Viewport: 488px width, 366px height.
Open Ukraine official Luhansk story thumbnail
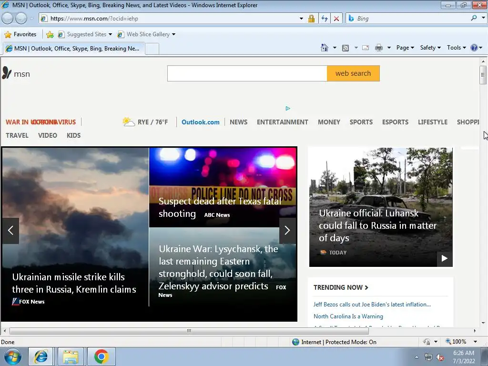click(x=381, y=207)
